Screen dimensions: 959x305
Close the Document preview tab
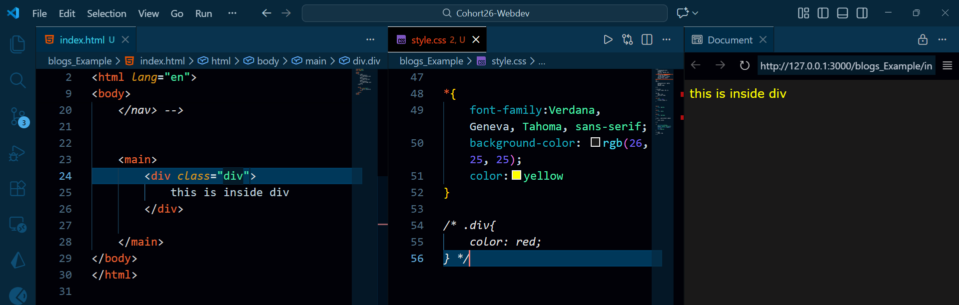click(x=763, y=39)
